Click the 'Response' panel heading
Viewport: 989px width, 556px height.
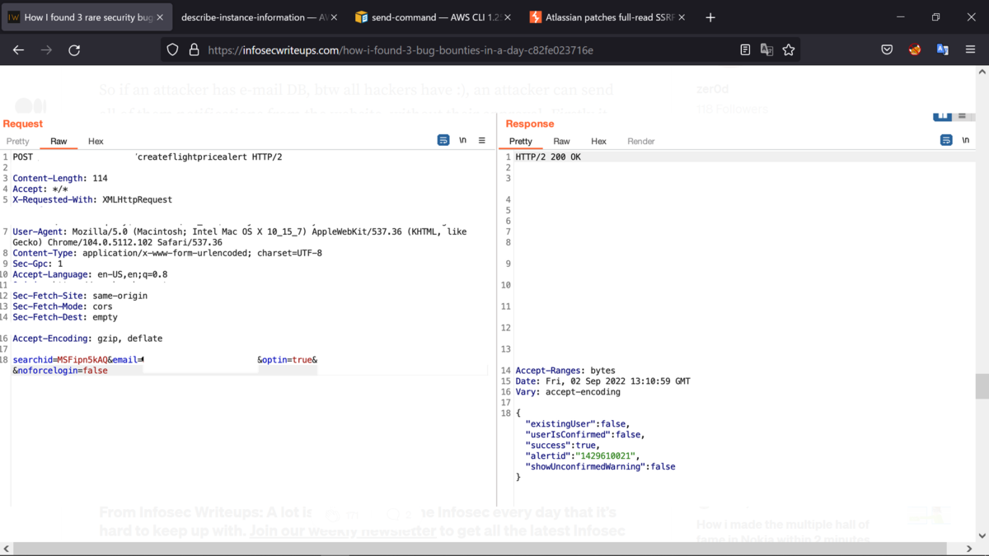click(x=530, y=124)
